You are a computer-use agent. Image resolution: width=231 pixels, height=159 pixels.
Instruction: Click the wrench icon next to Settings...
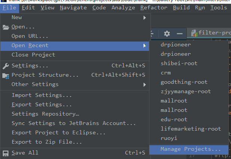6,66
